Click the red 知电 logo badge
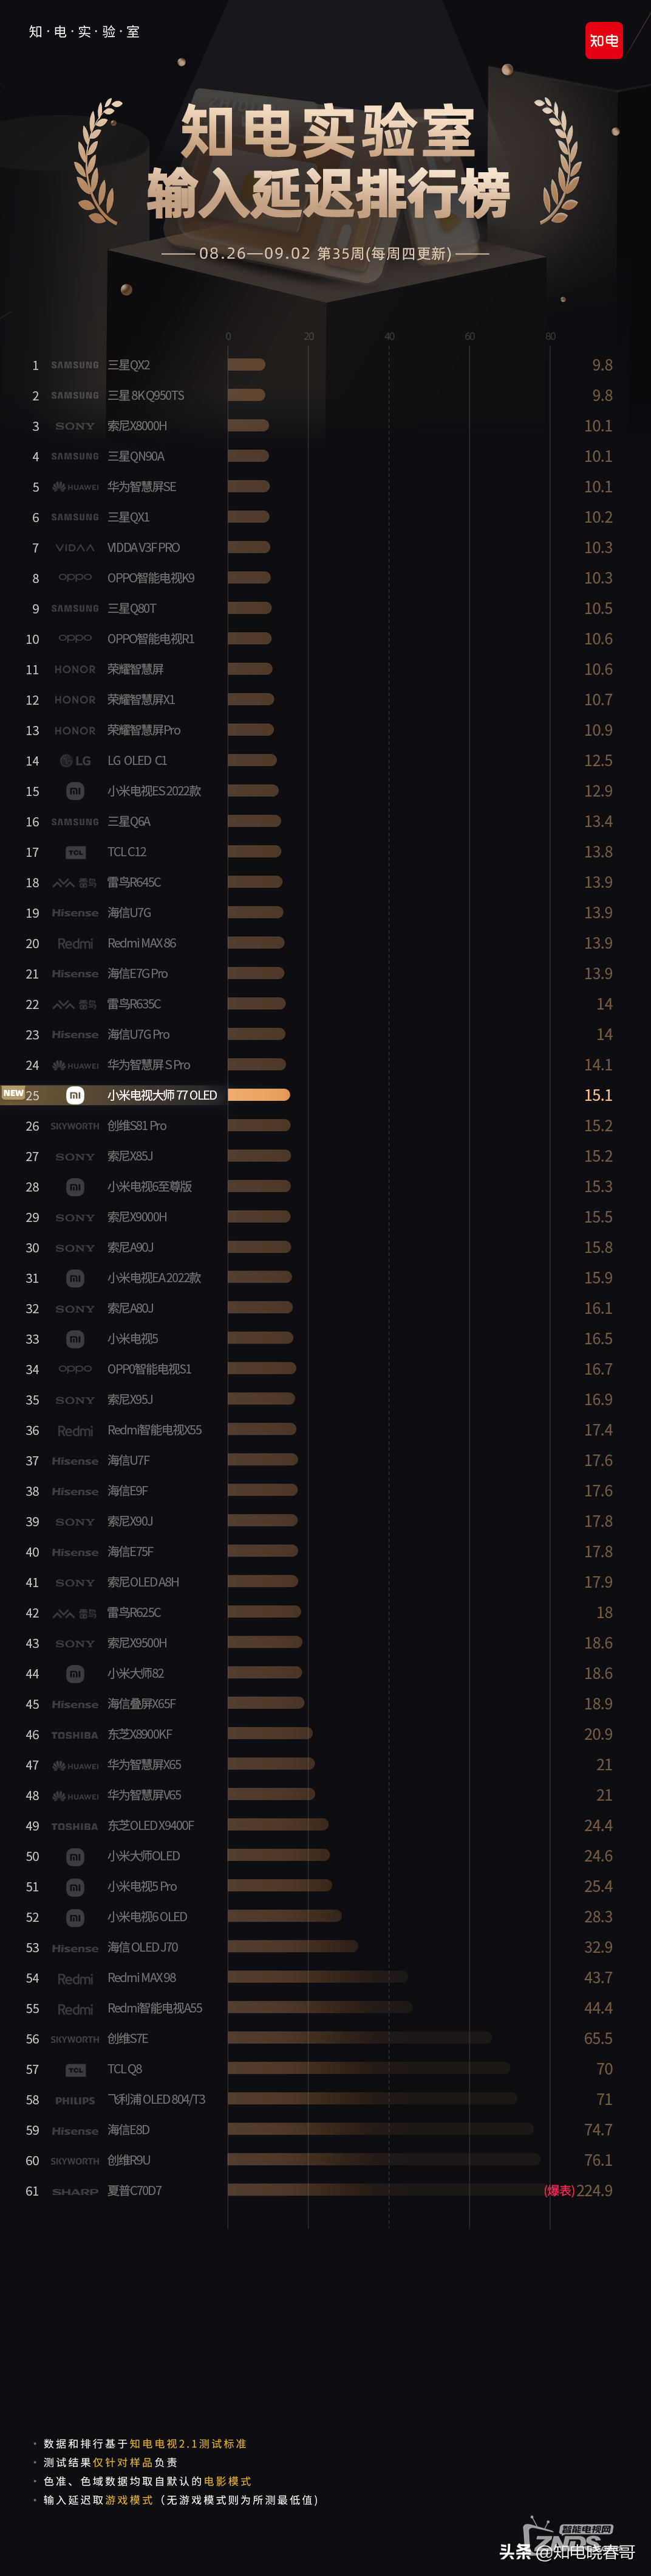The height and width of the screenshot is (2576, 651). [x=603, y=41]
